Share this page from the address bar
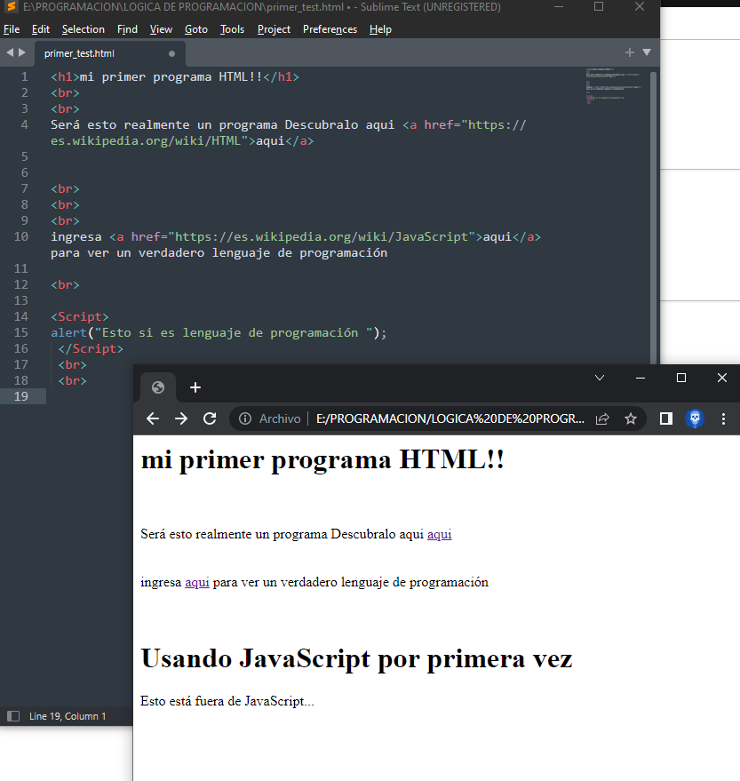 pos(602,418)
